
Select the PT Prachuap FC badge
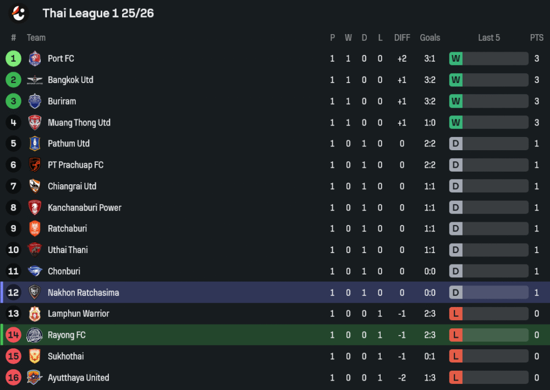coord(35,165)
